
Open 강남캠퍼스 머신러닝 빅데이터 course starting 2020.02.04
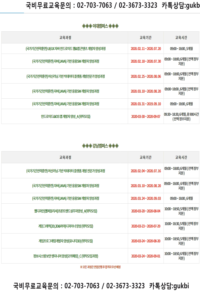(65, 171)
